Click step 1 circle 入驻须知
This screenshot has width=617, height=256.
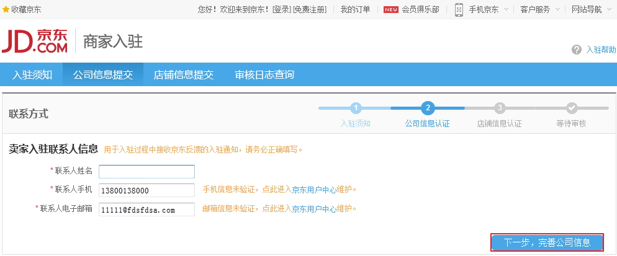coord(356,108)
